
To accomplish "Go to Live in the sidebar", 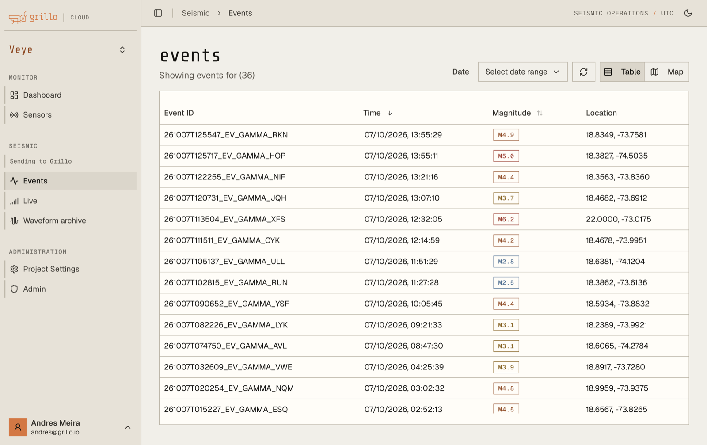I will (x=71, y=201).
